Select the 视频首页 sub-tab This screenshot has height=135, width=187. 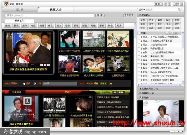point(19,21)
